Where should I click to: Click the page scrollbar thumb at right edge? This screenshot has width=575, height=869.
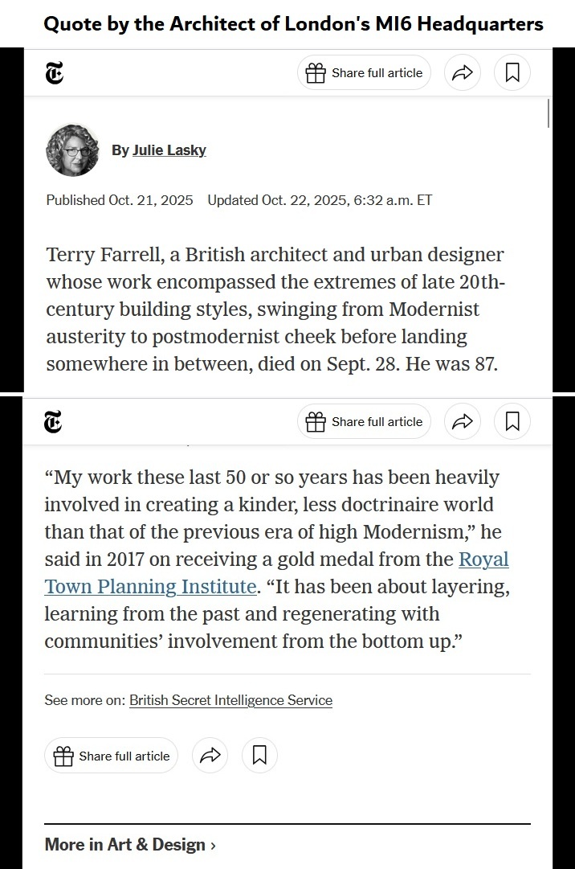[548, 113]
